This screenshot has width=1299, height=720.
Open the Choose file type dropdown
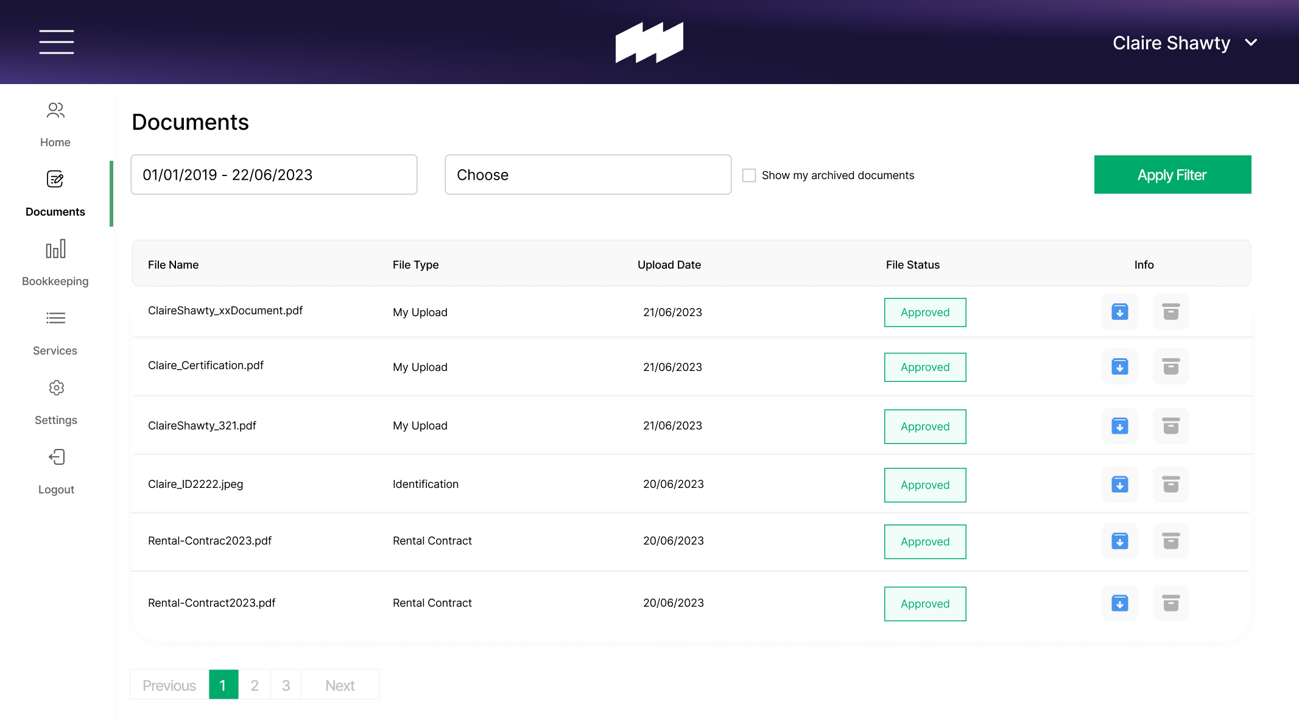point(588,175)
